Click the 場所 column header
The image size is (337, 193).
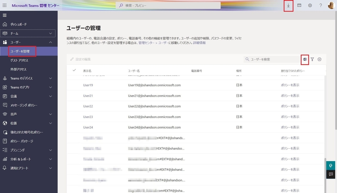pos(239,71)
